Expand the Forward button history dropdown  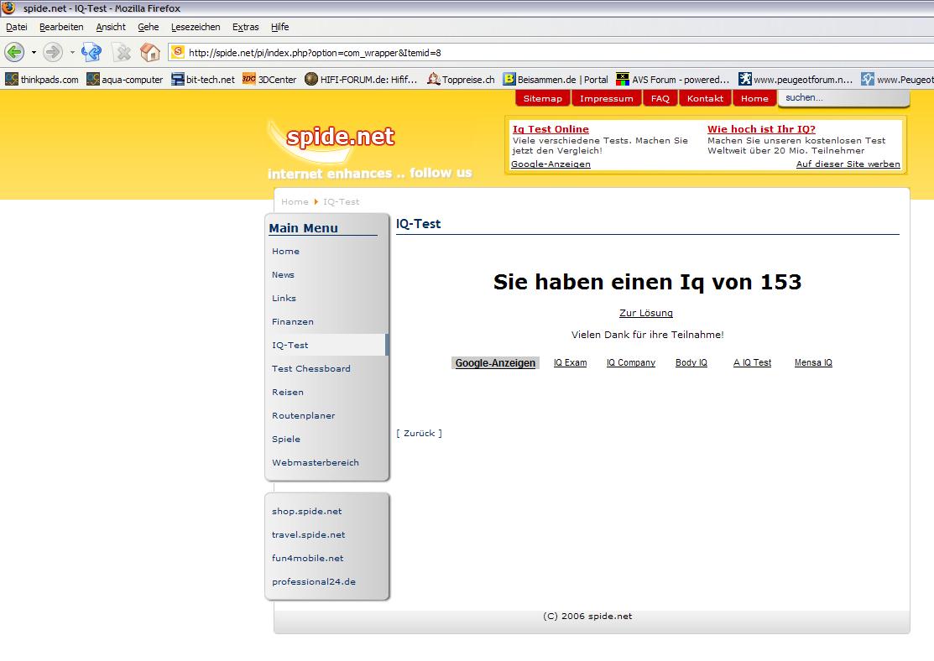tap(72, 52)
